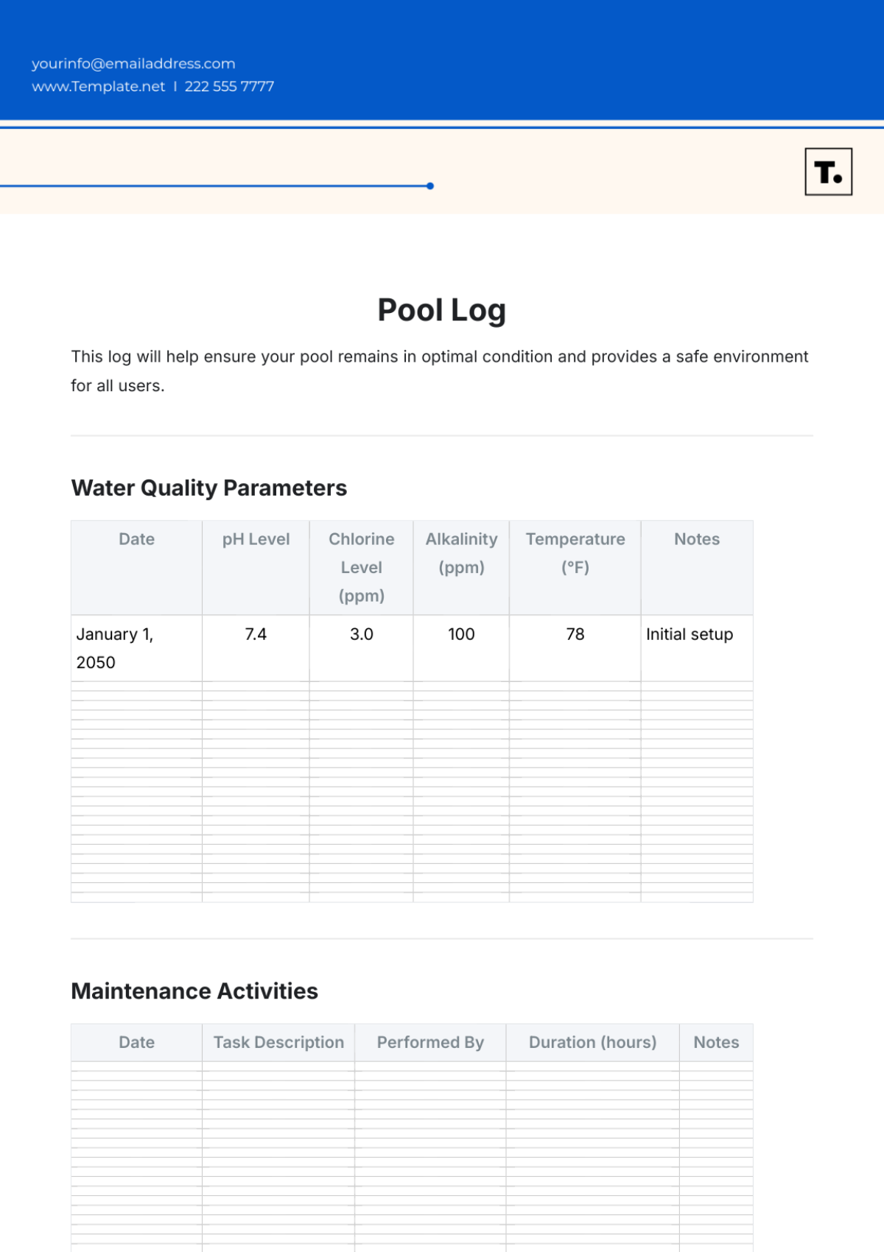Click the Task Description column header
The image size is (884, 1252).
tap(278, 1042)
